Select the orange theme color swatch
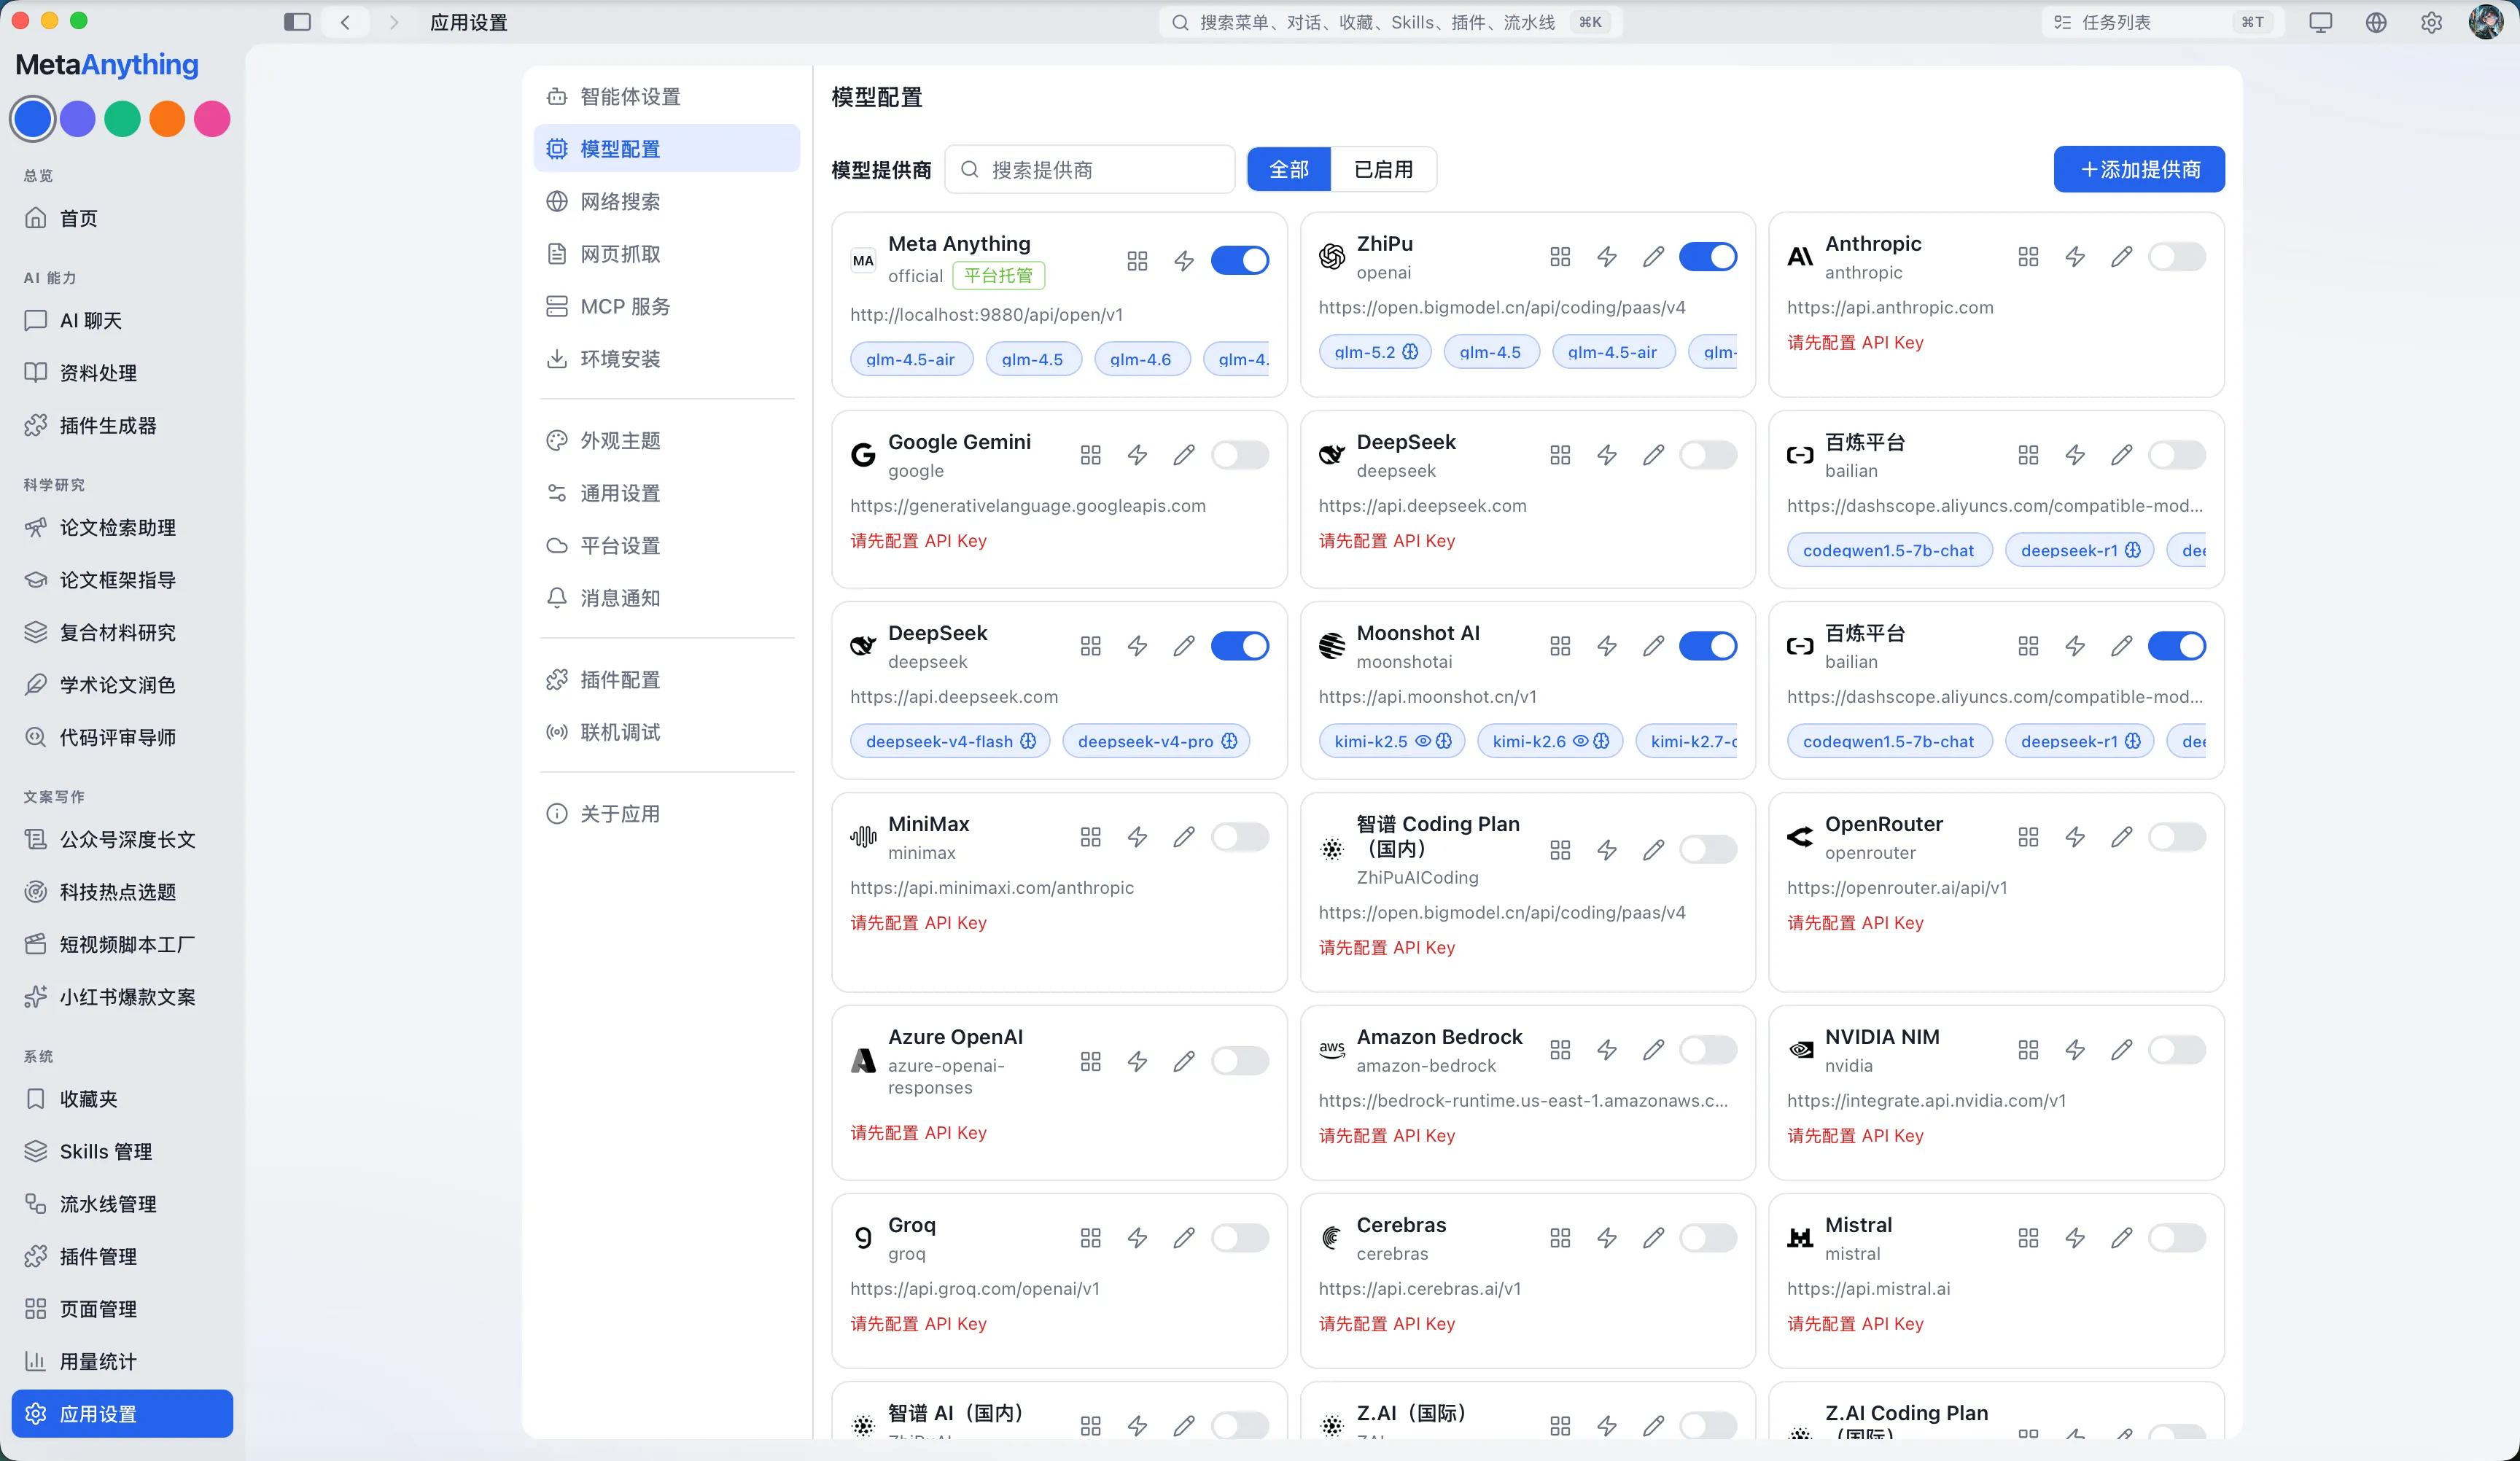This screenshot has width=2520, height=1461. pos(167,119)
